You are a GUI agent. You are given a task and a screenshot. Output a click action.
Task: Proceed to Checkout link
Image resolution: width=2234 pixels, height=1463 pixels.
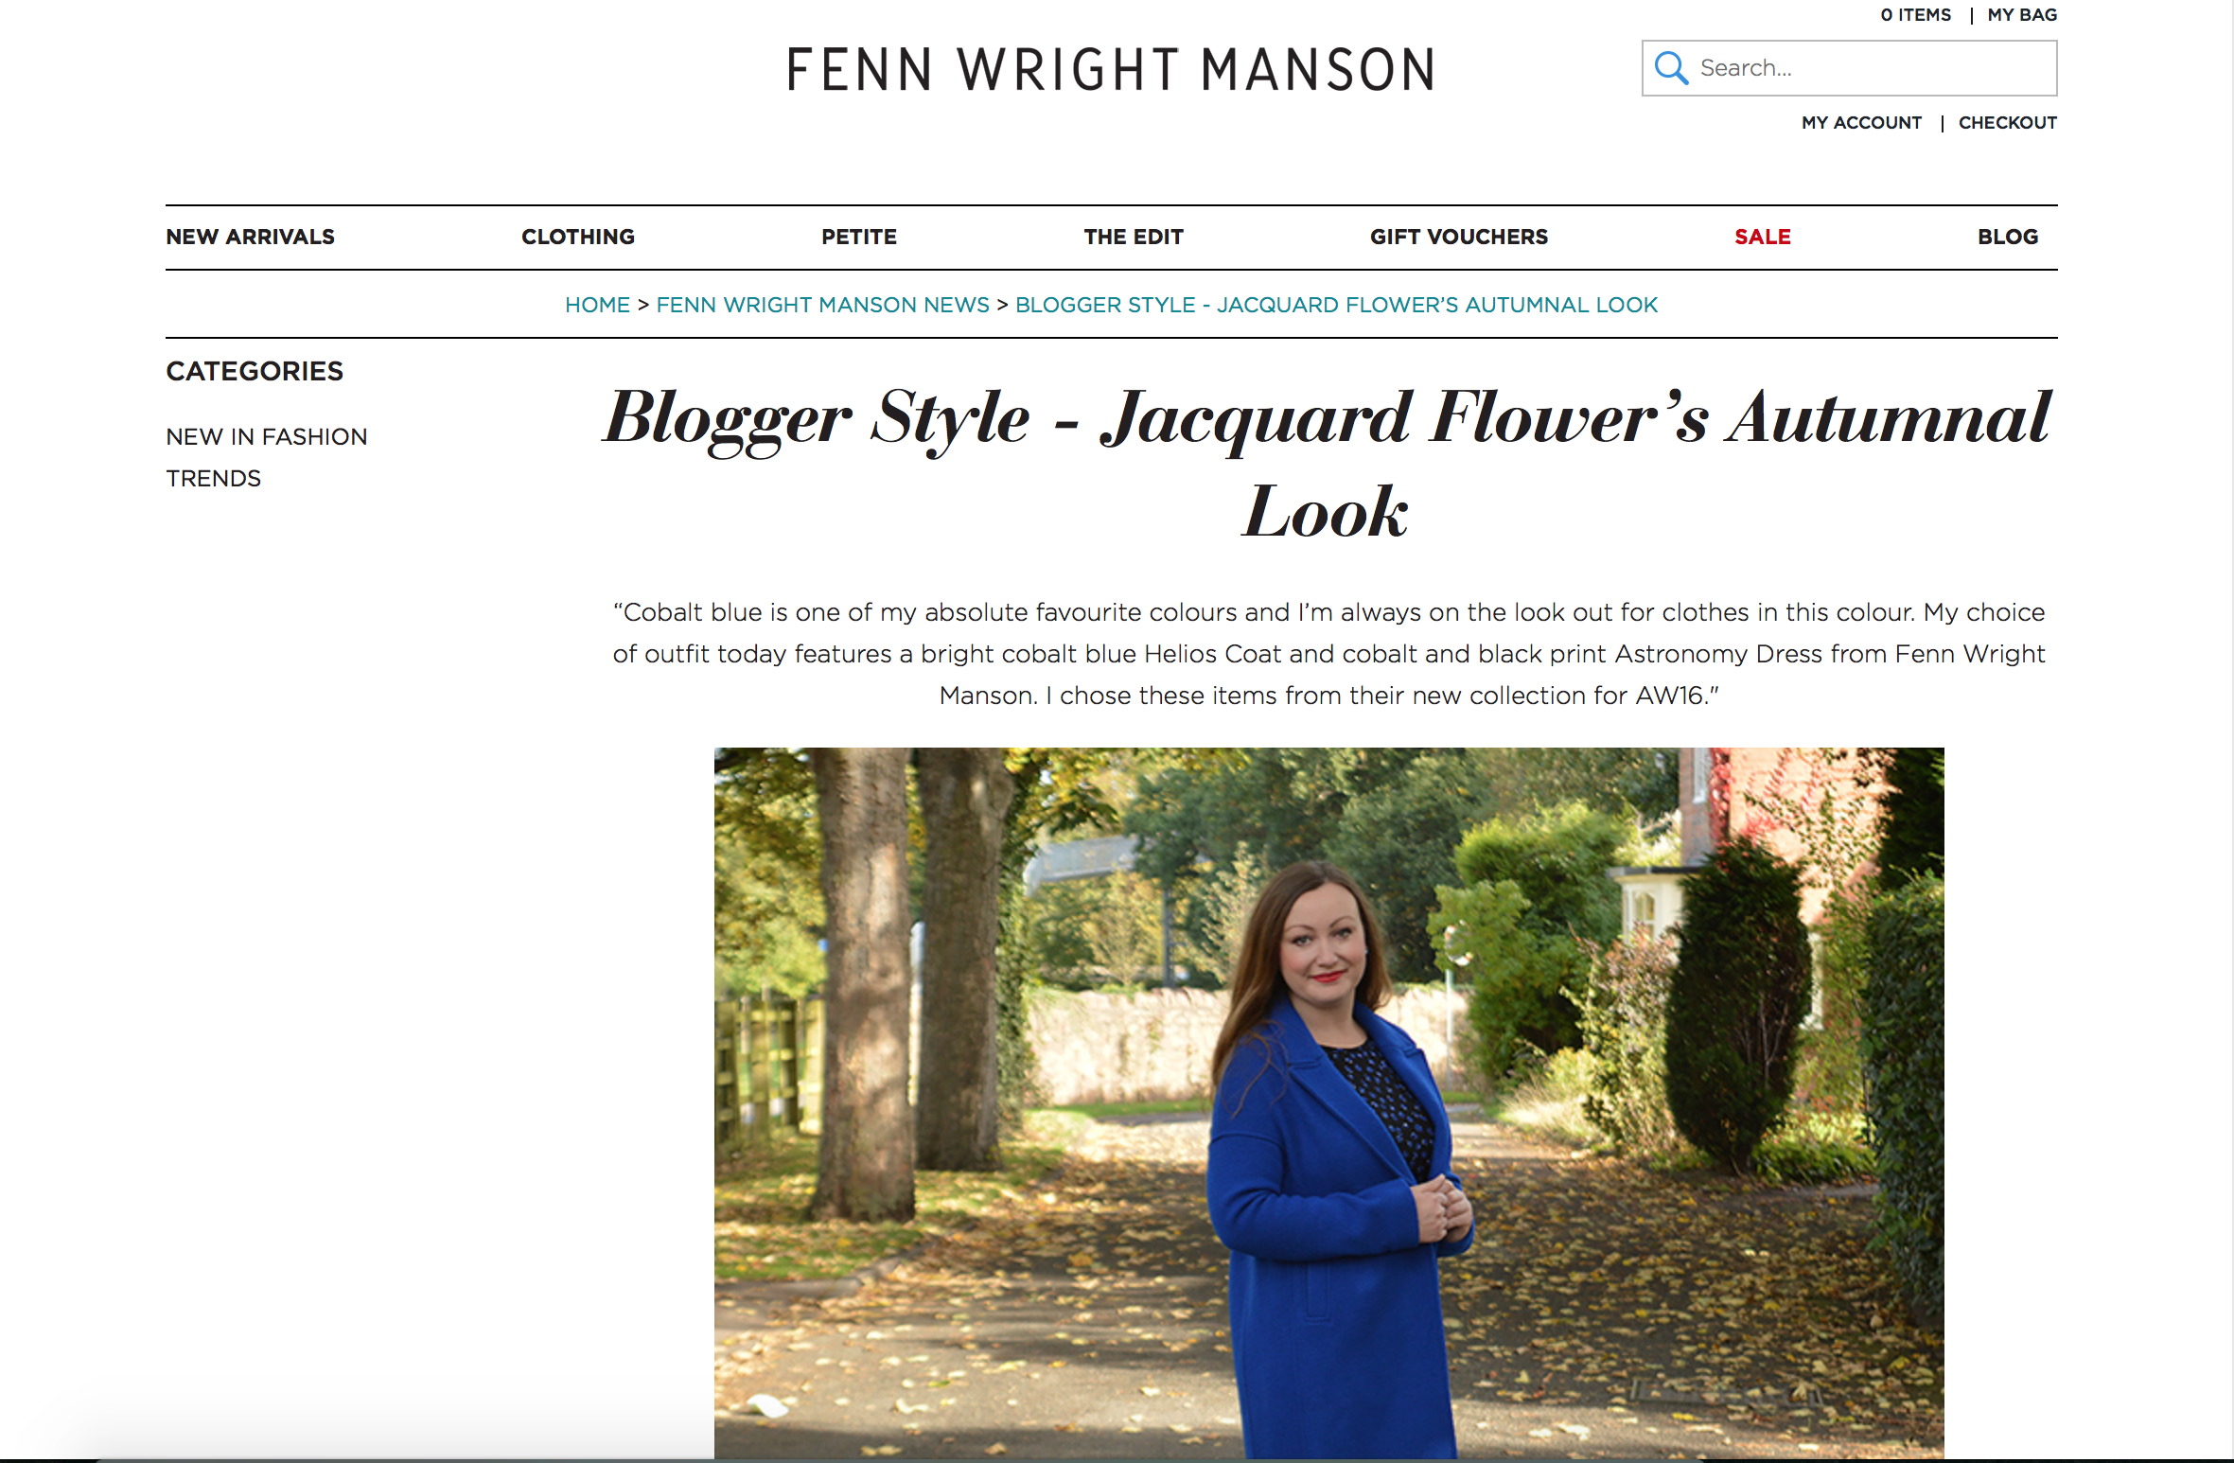pos(2008,123)
